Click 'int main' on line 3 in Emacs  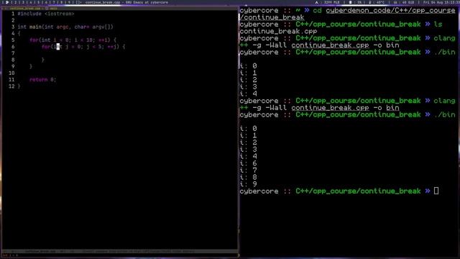(29, 27)
